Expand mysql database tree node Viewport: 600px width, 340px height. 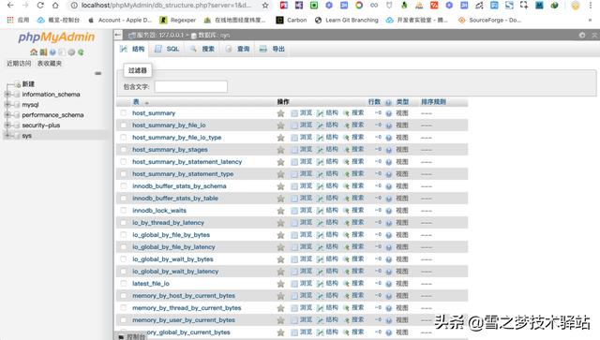pyautogui.click(x=7, y=104)
